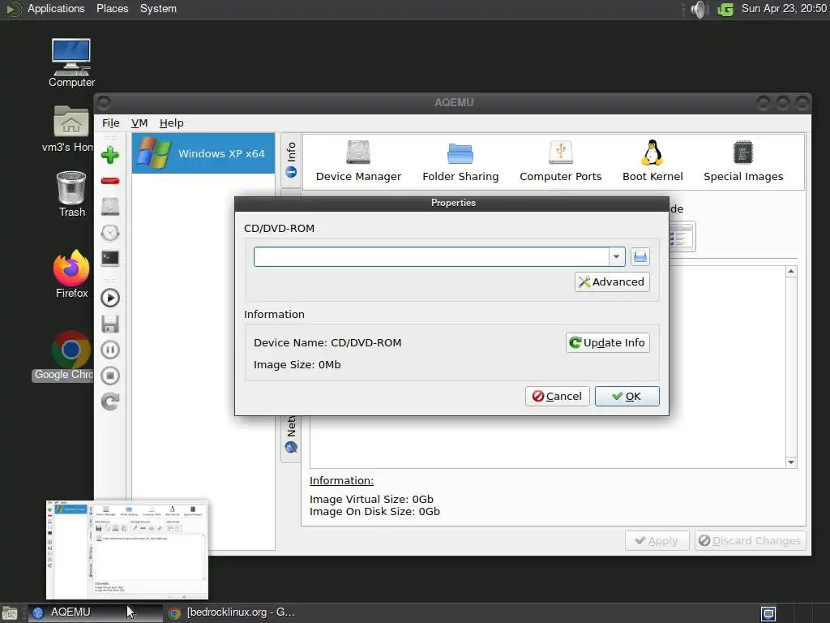
Task: Launch Firefox from the desktop
Action: pos(71,274)
